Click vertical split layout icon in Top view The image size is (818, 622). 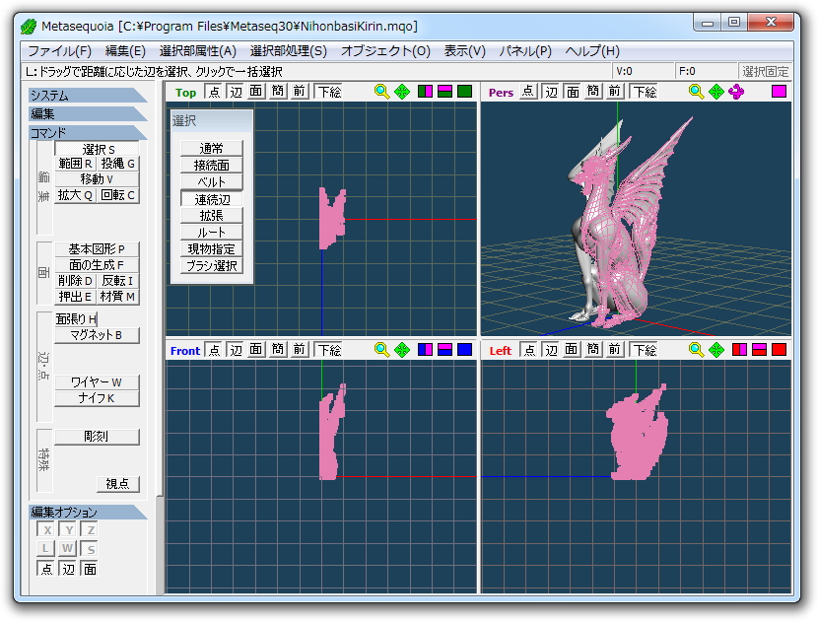(x=425, y=92)
